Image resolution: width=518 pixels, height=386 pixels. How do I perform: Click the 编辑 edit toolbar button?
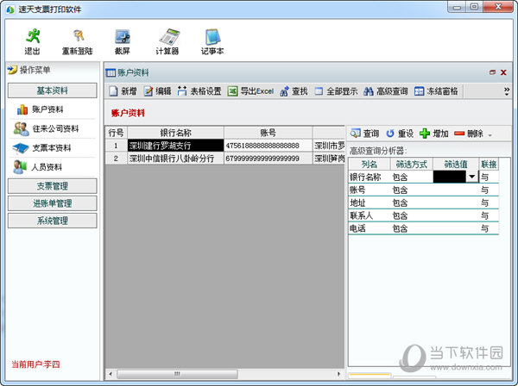tap(158, 91)
